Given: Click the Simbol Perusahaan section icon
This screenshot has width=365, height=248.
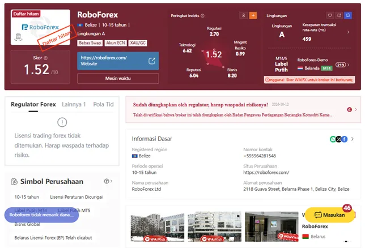Looking at the screenshot, I should tap(14, 181).
